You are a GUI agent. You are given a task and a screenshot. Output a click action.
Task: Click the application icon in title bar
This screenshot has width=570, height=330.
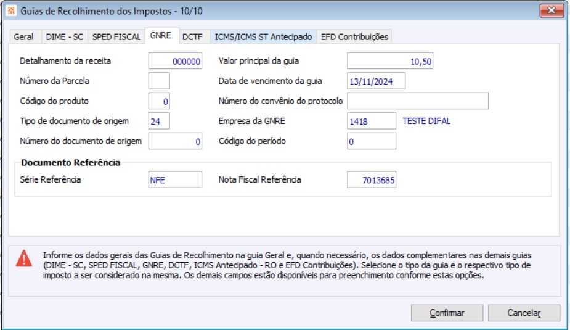pos(11,10)
